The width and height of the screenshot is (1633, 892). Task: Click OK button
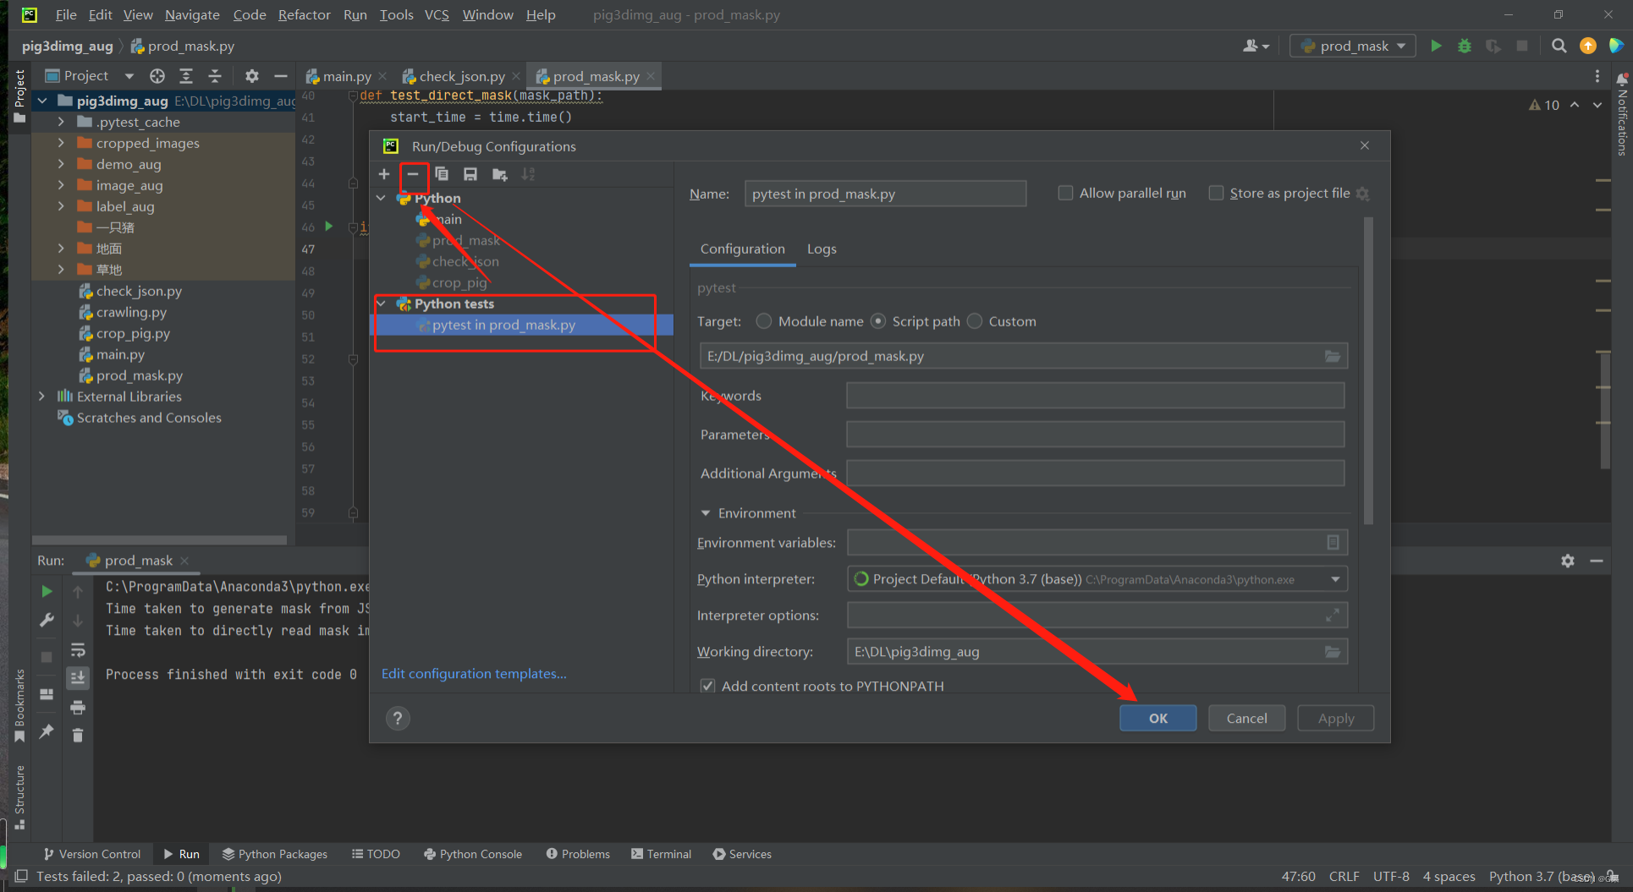point(1157,718)
